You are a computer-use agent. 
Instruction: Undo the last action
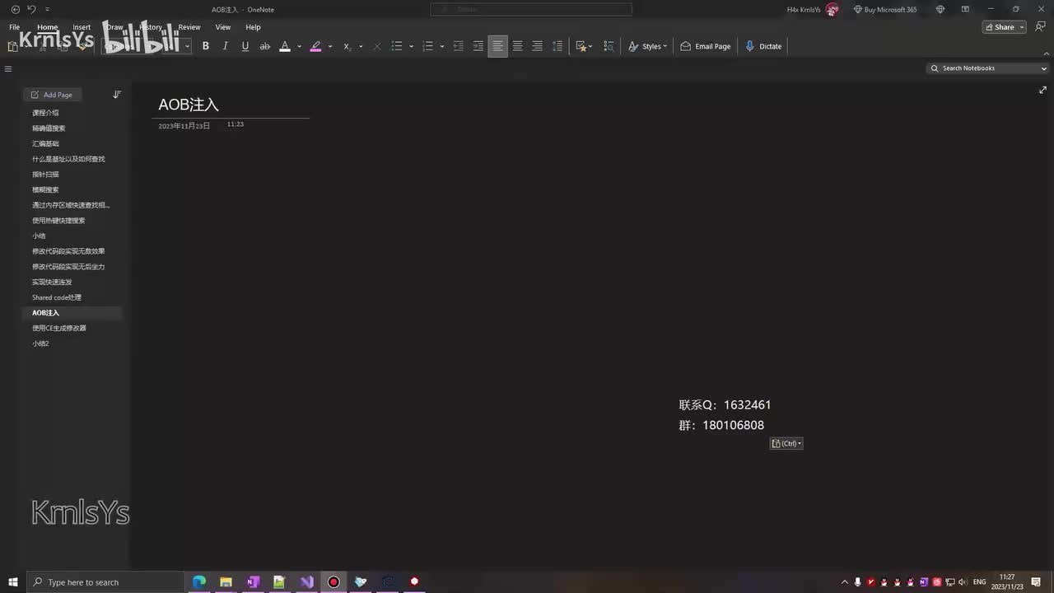[x=31, y=9]
